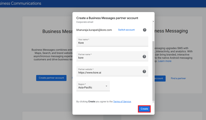The width and height of the screenshot is (206, 120).
Task: Focus the Partner name input field
Action: [x=112, y=56]
